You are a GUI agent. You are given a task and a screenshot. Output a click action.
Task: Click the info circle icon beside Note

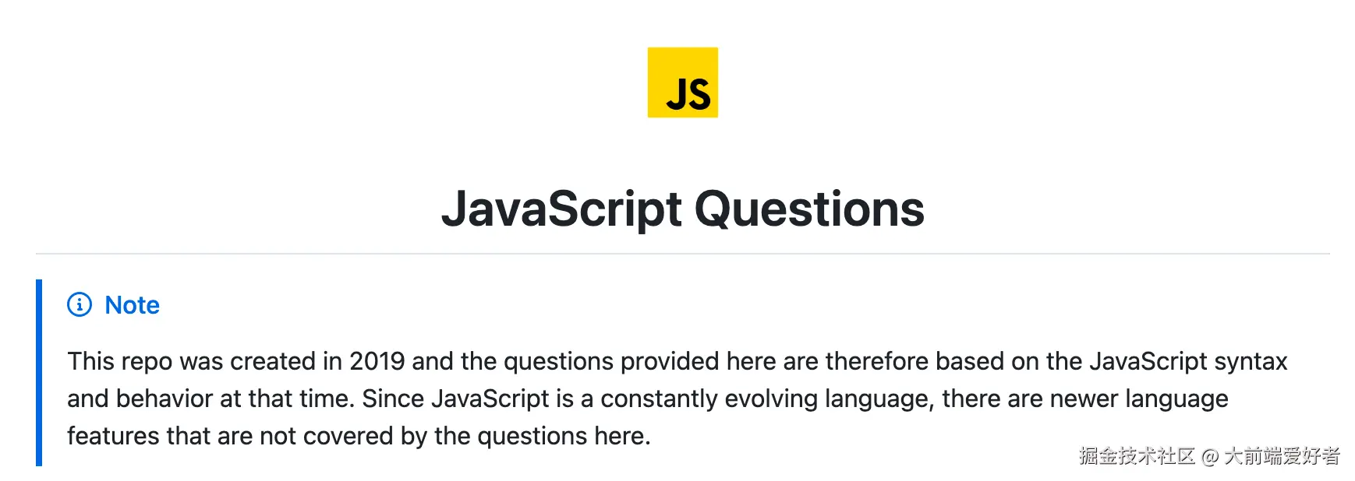coord(80,304)
